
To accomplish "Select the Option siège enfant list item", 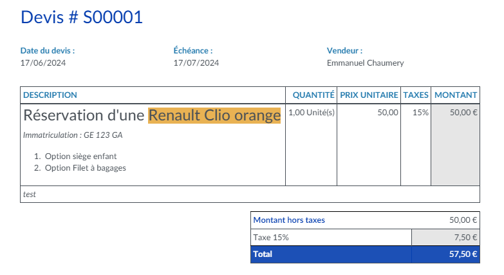I will [80, 156].
